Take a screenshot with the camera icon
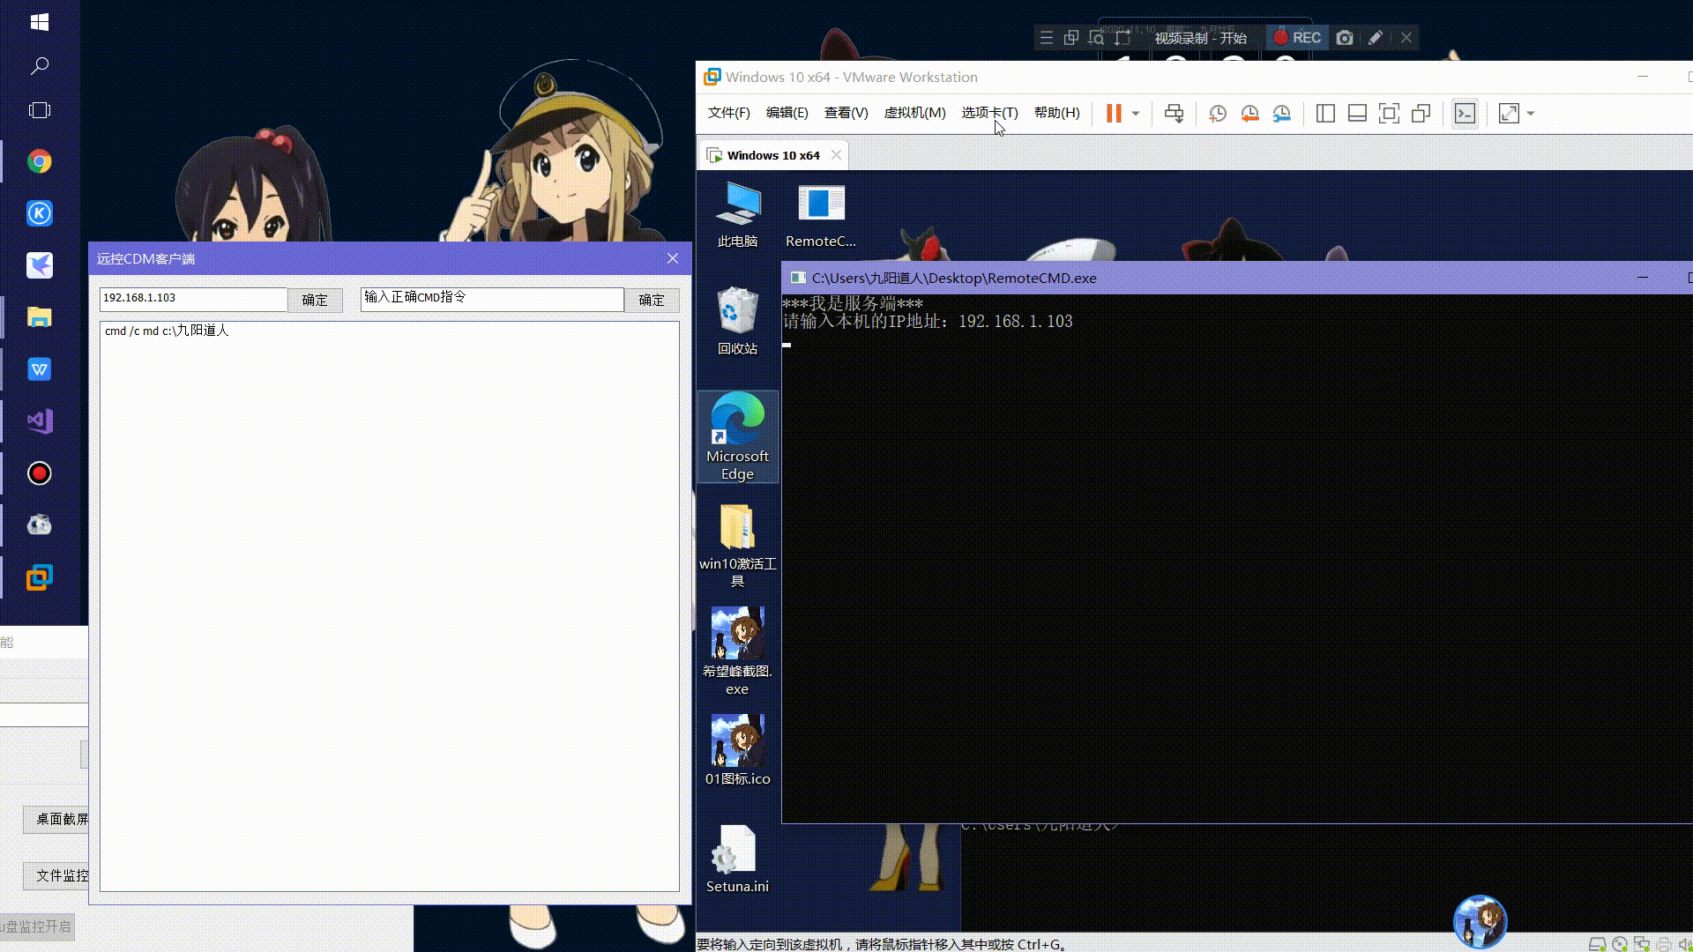This screenshot has width=1693, height=952. coord(1345,38)
